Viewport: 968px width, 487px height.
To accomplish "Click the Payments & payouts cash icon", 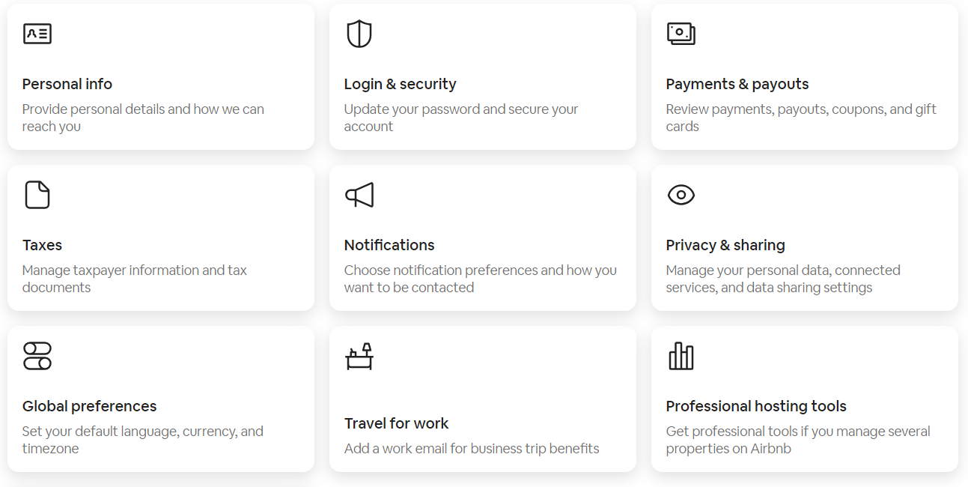I will tap(681, 34).
